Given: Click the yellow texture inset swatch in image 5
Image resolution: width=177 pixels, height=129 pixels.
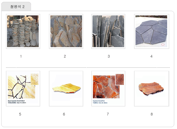Looking at the screenshot, I should [34, 79].
